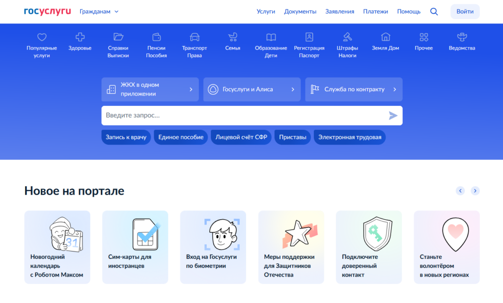Select the Семья stroller icon
This screenshot has height=303, width=503.
(232, 37)
